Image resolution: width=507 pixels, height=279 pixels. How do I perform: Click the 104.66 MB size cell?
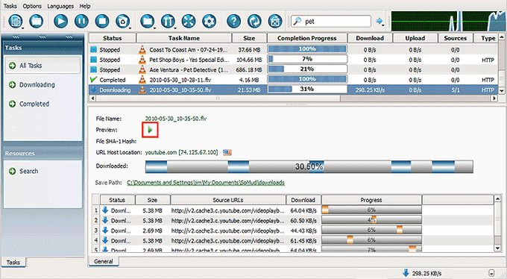[x=249, y=60]
